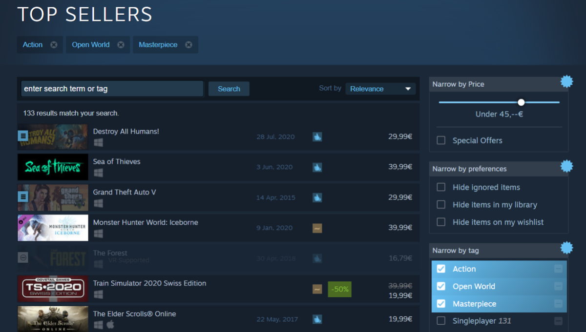
Task: Click the price slider handle
Action: [521, 102]
